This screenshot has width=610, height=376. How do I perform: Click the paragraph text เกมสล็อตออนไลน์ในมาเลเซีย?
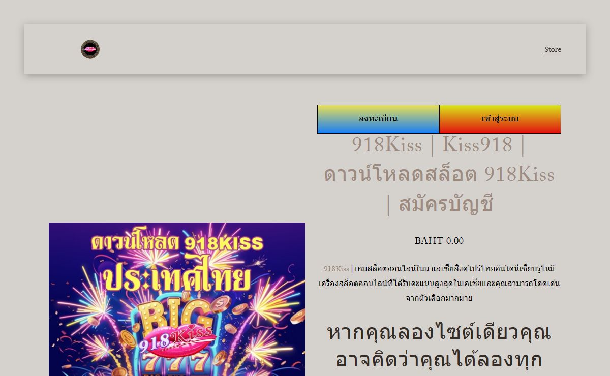coord(439,283)
